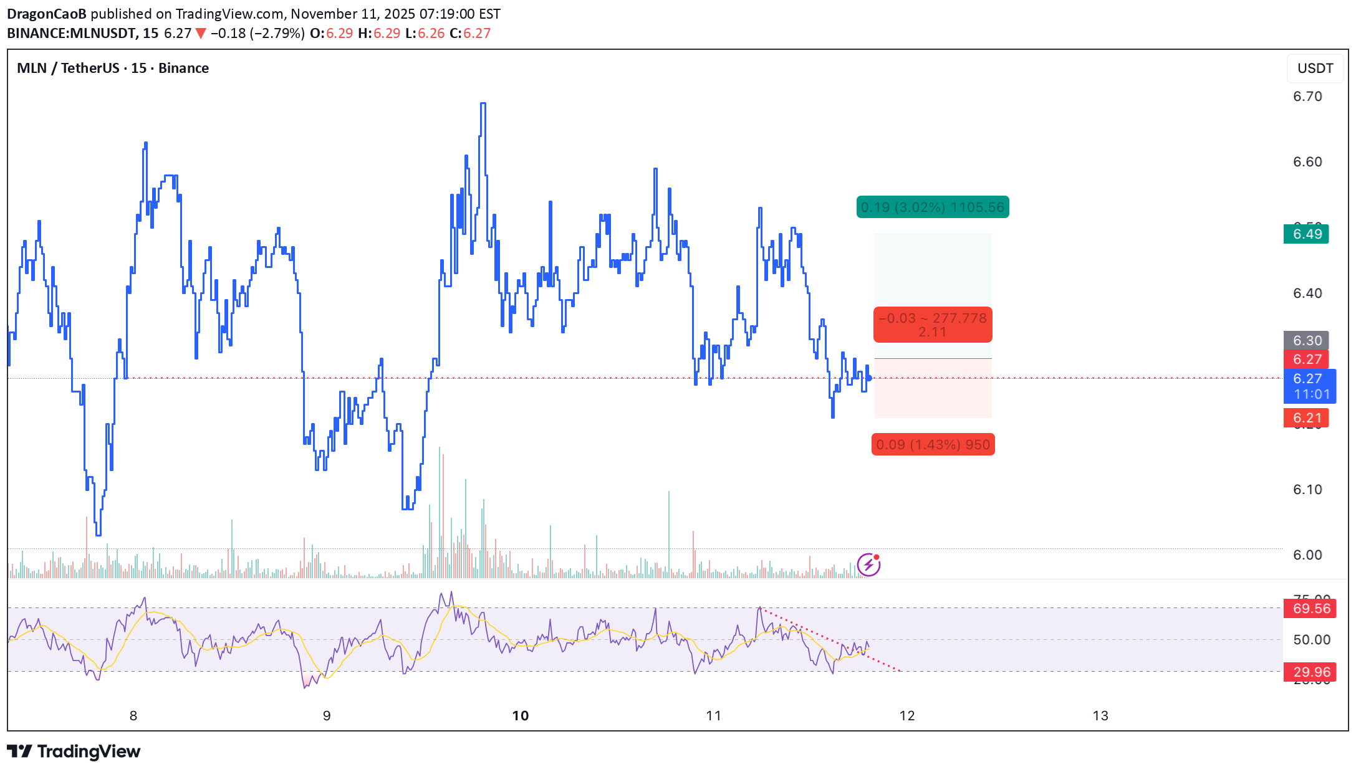Open the USDT currency selector
1356x772 pixels.
click(1314, 68)
